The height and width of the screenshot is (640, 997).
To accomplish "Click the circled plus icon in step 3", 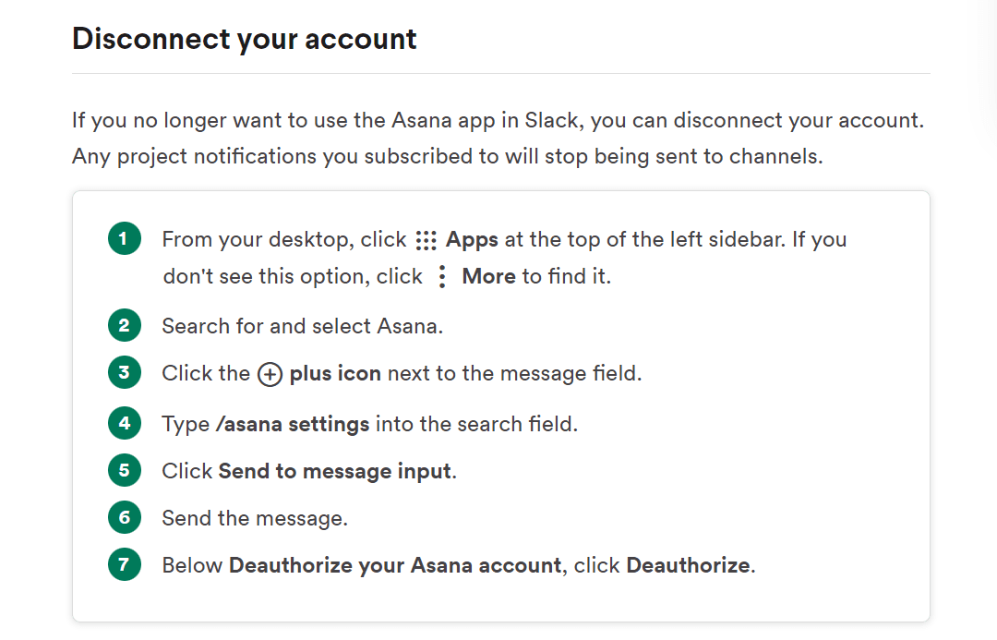I will [x=270, y=374].
